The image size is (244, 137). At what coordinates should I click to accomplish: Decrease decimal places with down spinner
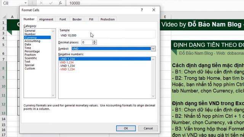tap(94, 43)
